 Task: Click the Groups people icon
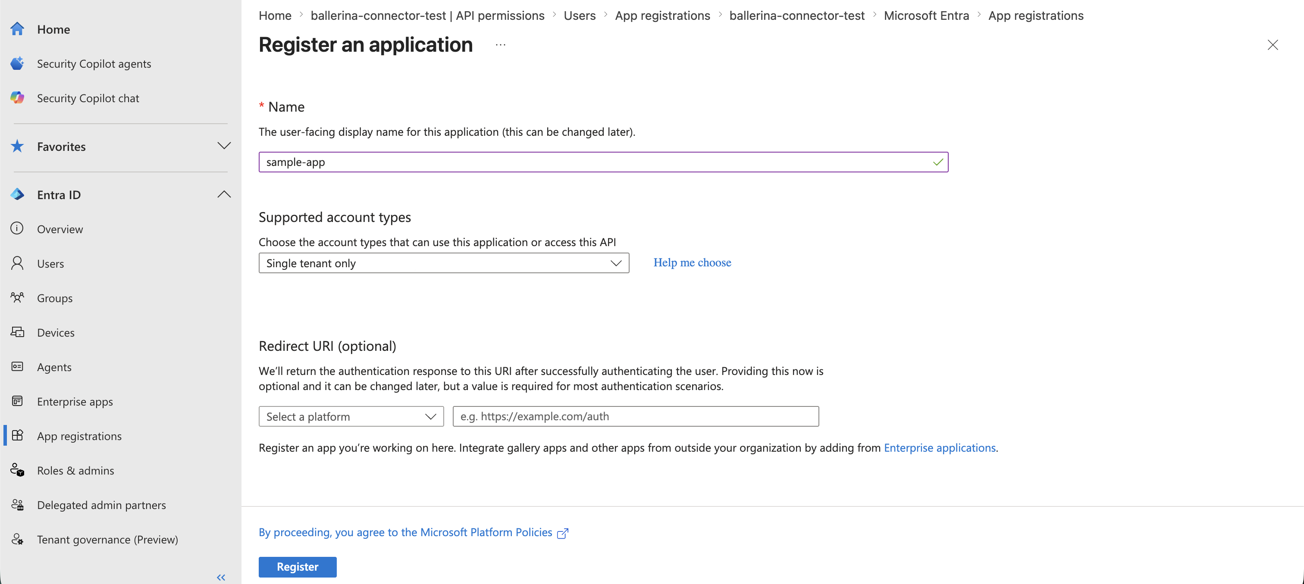click(17, 297)
